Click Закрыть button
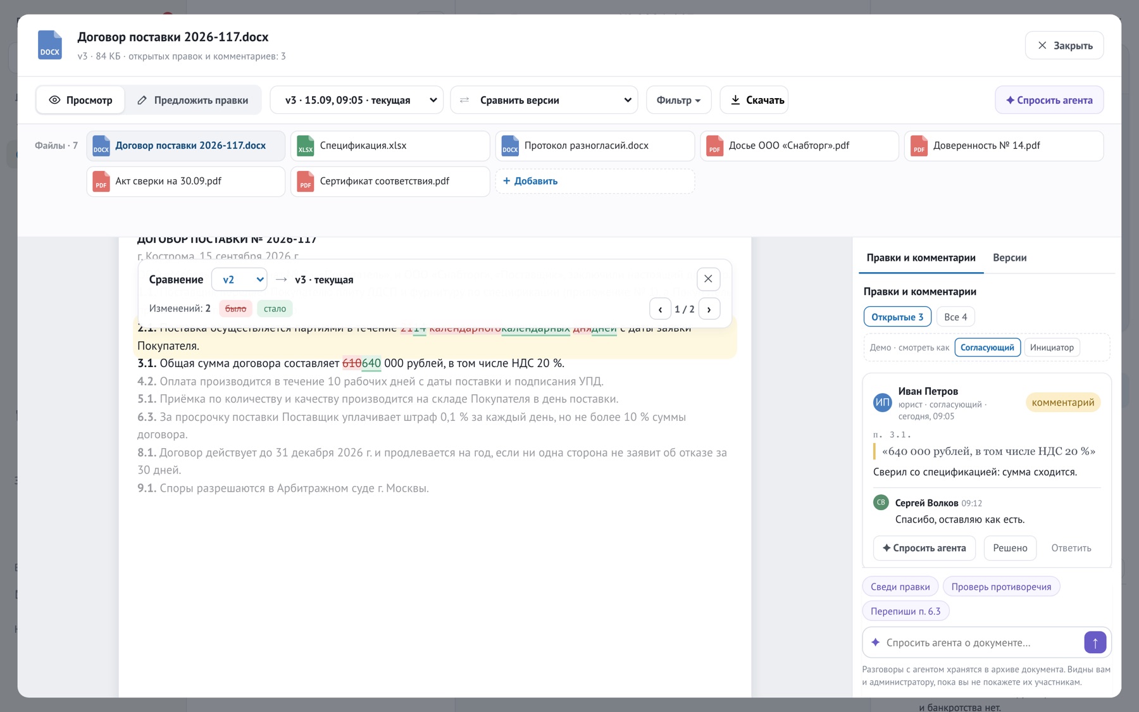This screenshot has width=1139, height=712. (1064, 46)
